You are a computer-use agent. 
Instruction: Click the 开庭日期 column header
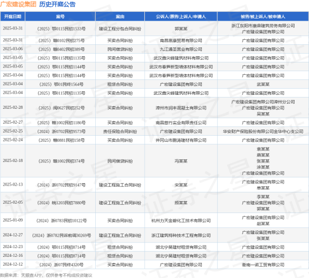tap(12, 17)
